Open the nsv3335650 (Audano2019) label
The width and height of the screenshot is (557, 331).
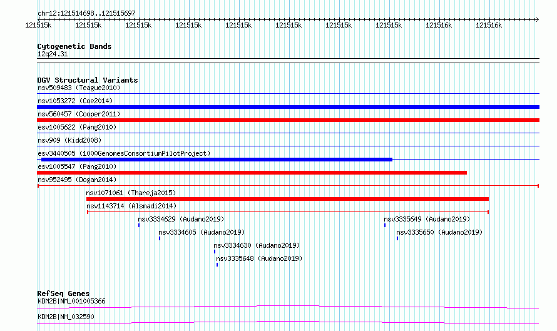click(x=439, y=232)
